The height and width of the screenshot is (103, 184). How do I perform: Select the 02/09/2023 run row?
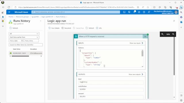click(26, 53)
